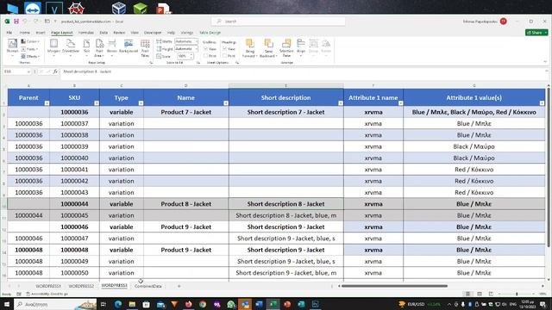This screenshot has height=310, width=552.
Task: Open Firefox from the taskbar
Action: (x=188, y=304)
